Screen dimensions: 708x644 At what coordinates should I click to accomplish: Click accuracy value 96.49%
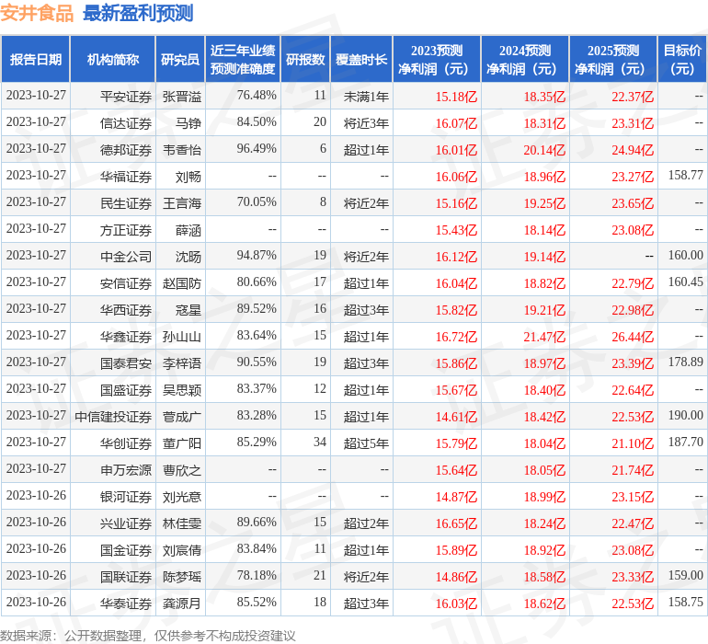[x=257, y=148]
